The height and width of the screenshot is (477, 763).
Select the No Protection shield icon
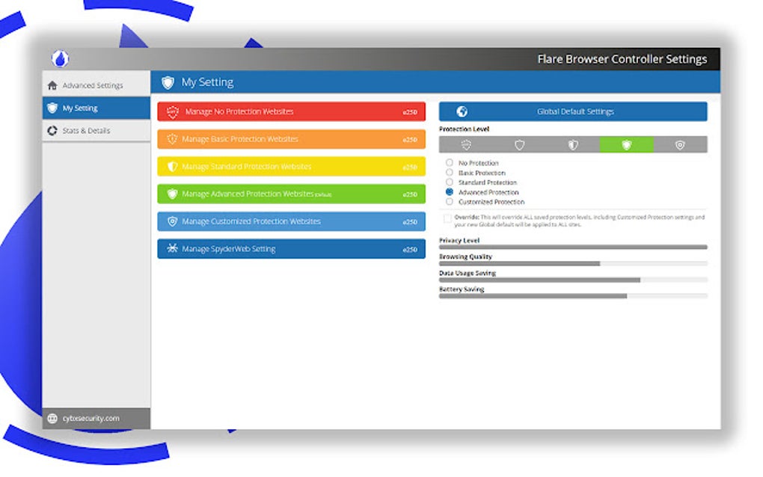465,145
